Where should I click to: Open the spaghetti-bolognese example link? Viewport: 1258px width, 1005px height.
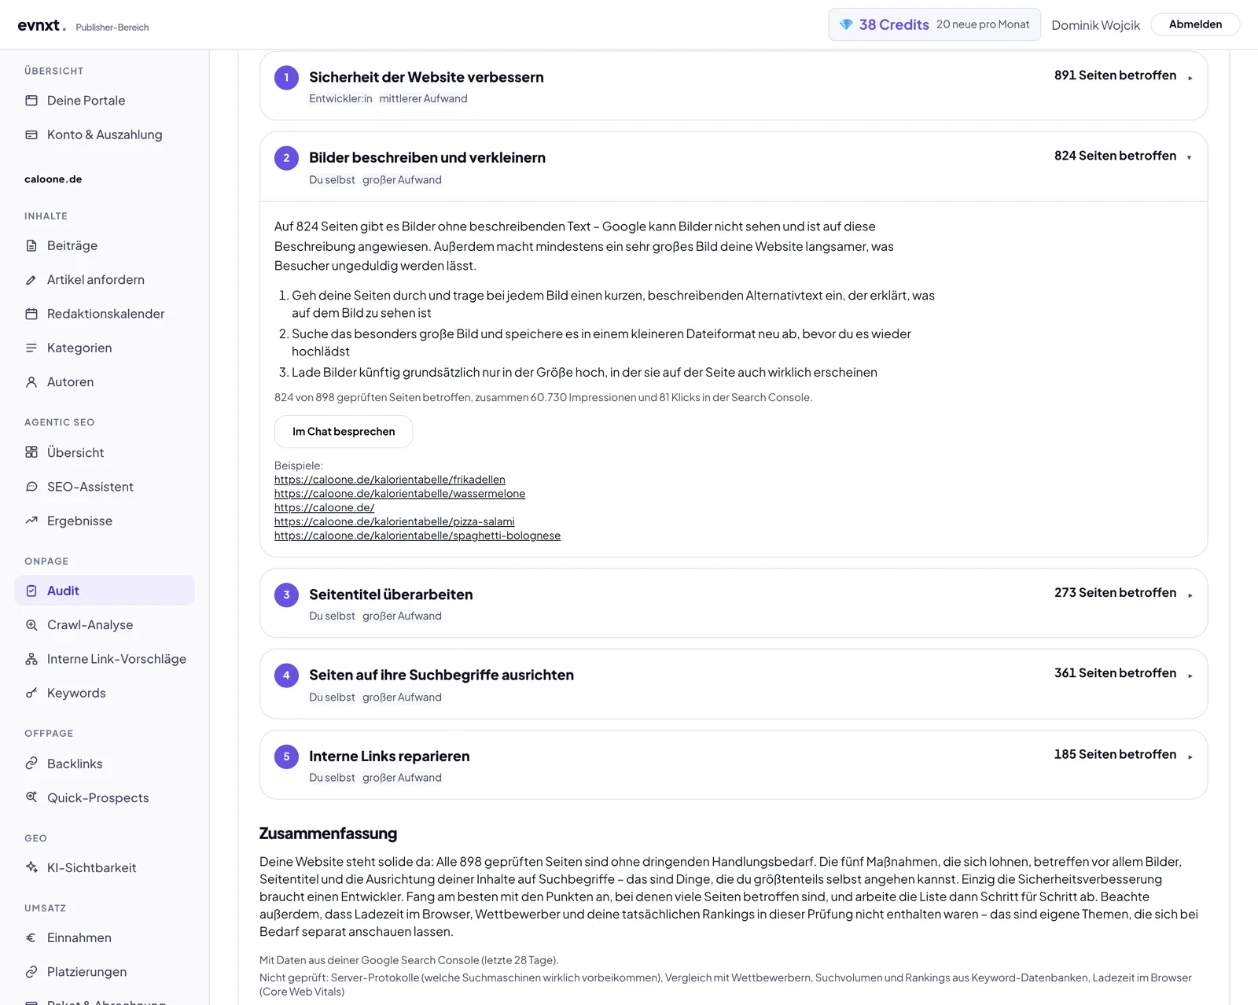pyautogui.click(x=417, y=536)
